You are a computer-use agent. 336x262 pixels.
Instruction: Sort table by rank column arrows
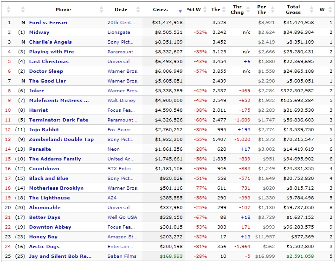click(8, 9)
